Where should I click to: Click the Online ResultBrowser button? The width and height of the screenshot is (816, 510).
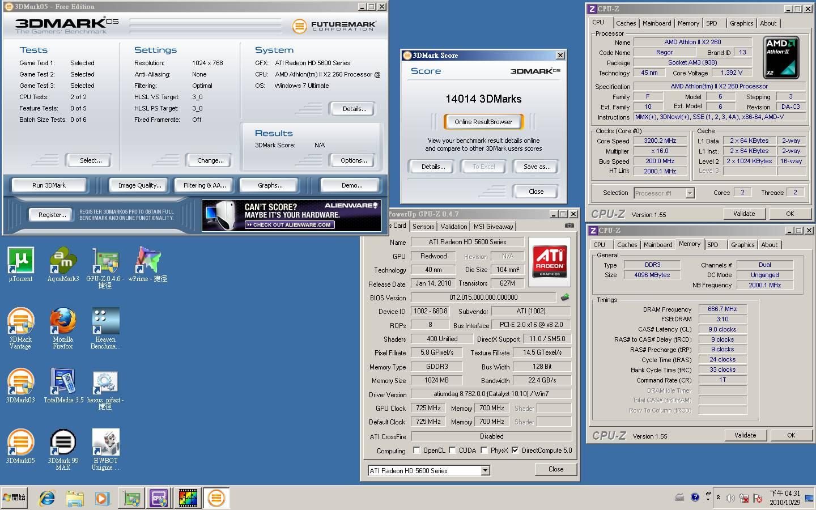point(483,122)
